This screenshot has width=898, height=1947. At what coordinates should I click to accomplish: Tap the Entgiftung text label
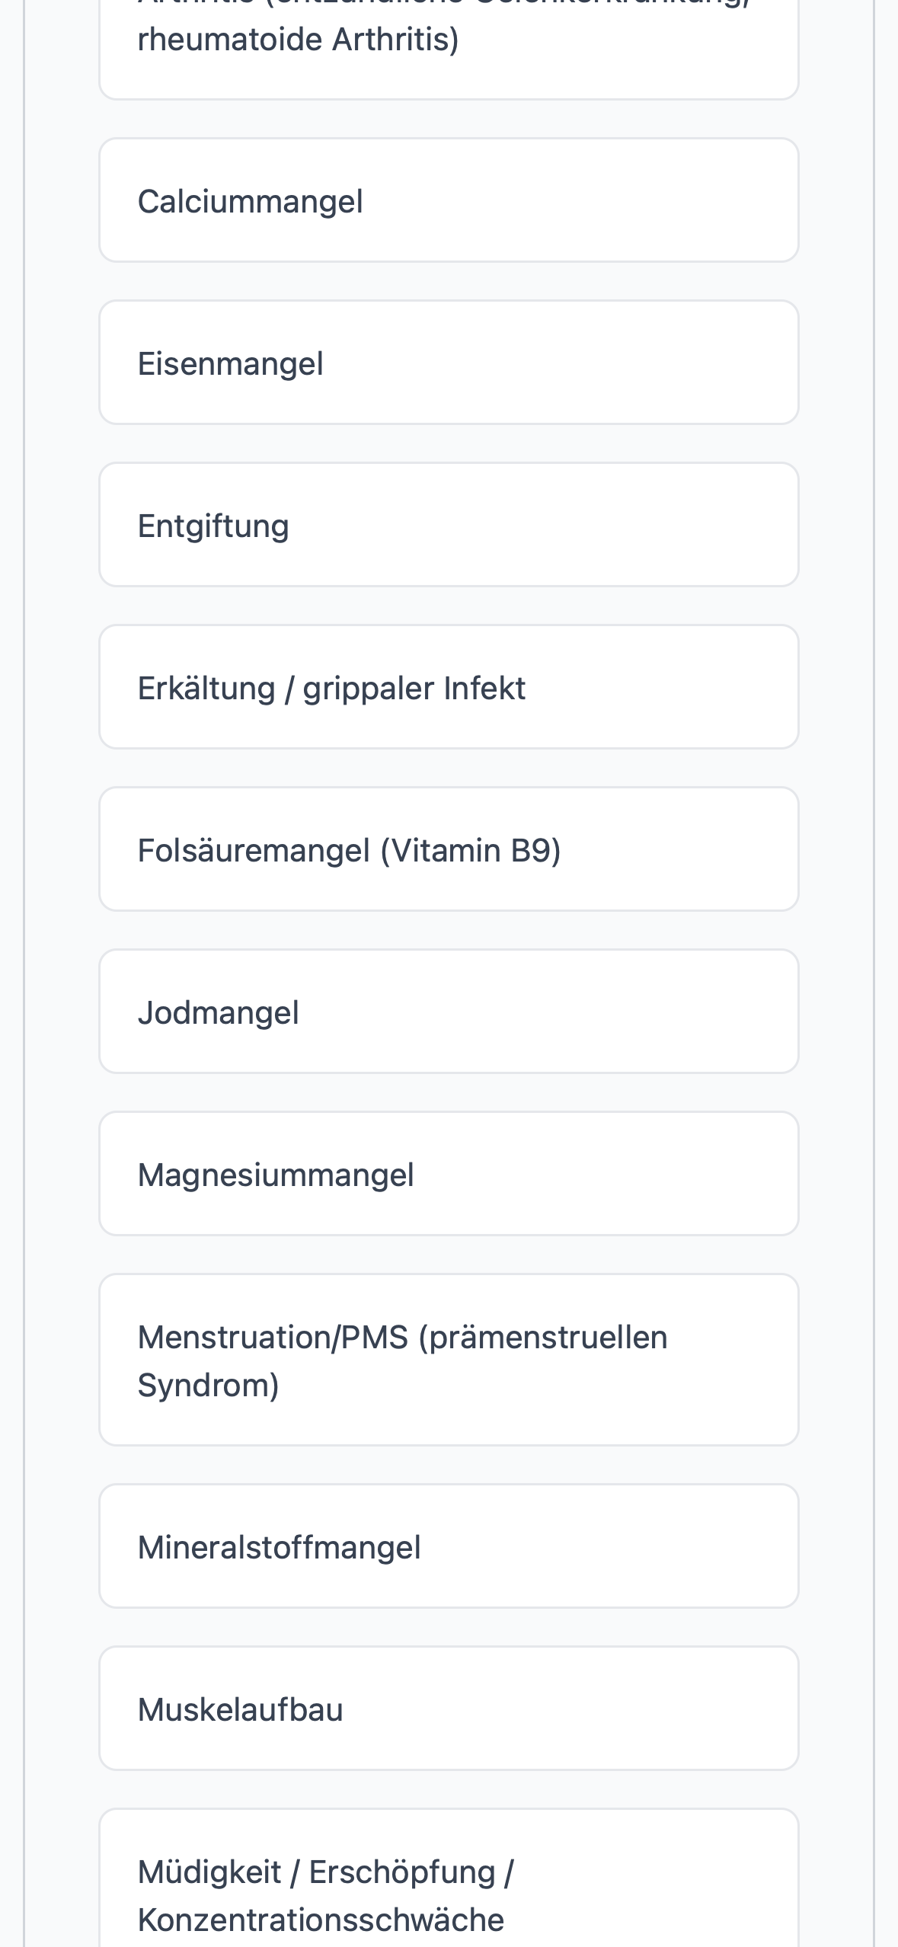[x=213, y=526]
